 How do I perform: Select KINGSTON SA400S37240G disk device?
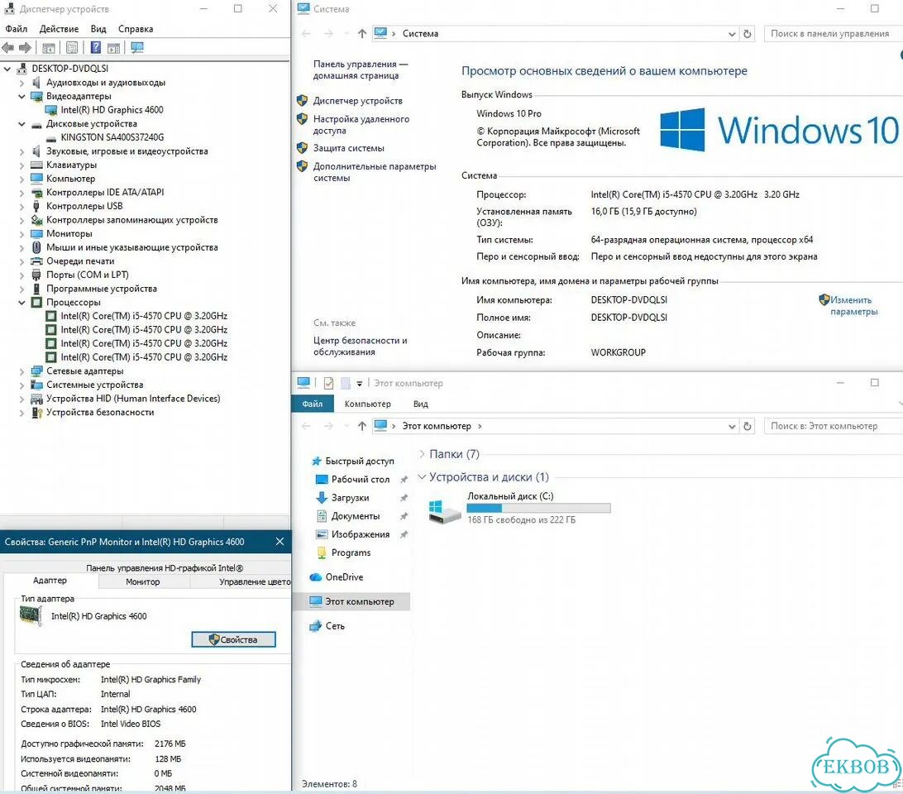(x=112, y=137)
